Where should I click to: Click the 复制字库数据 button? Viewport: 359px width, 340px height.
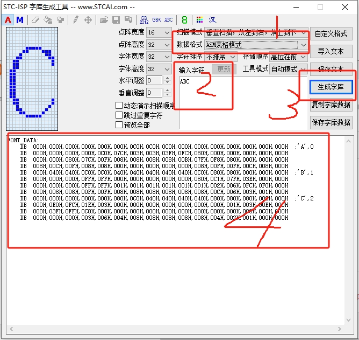pos(331,105)
